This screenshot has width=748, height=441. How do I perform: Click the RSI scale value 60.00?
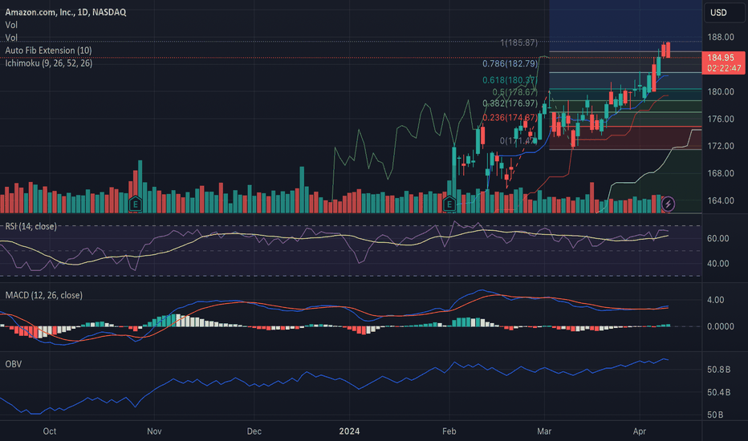pos(718,238)
